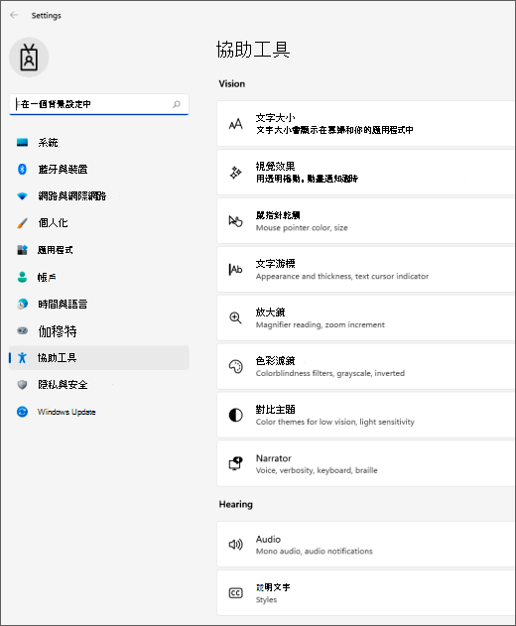The height and width of the screenshot is (626, 516).
Task: Select 個人化 in the sidebar
Action: click(99, 223)
